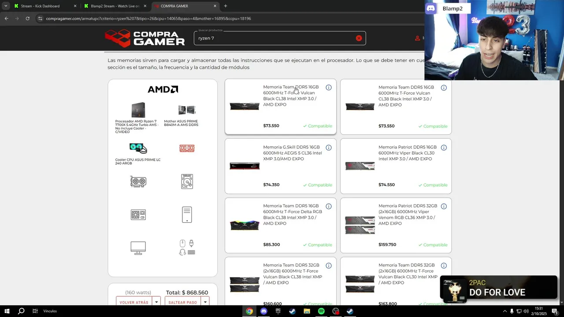Open info icon on Patriot Viper Venom RGB card
This screenshot has height=317, width=564.
click(x=444, y=206)
